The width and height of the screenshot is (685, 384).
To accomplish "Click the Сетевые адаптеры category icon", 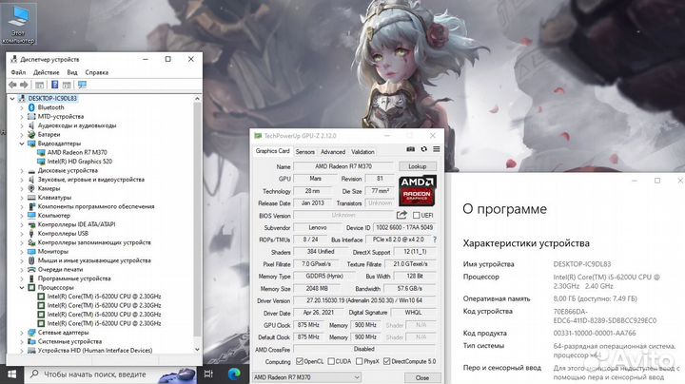I will (x=31, y=333).
